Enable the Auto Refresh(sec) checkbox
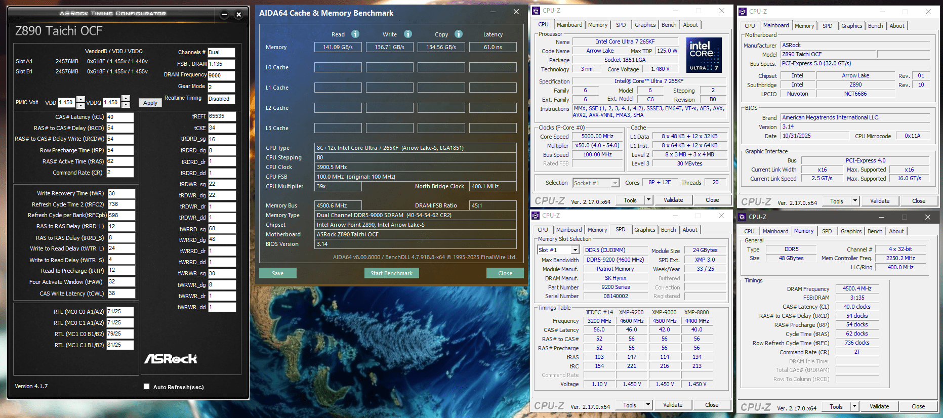This screenshot has width=943, height=418. coord(147,387)
